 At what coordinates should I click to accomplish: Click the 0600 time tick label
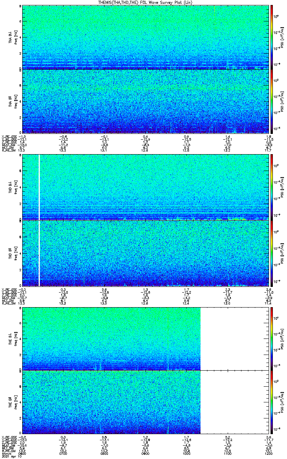pyautogui.click(x=23, y=453)
